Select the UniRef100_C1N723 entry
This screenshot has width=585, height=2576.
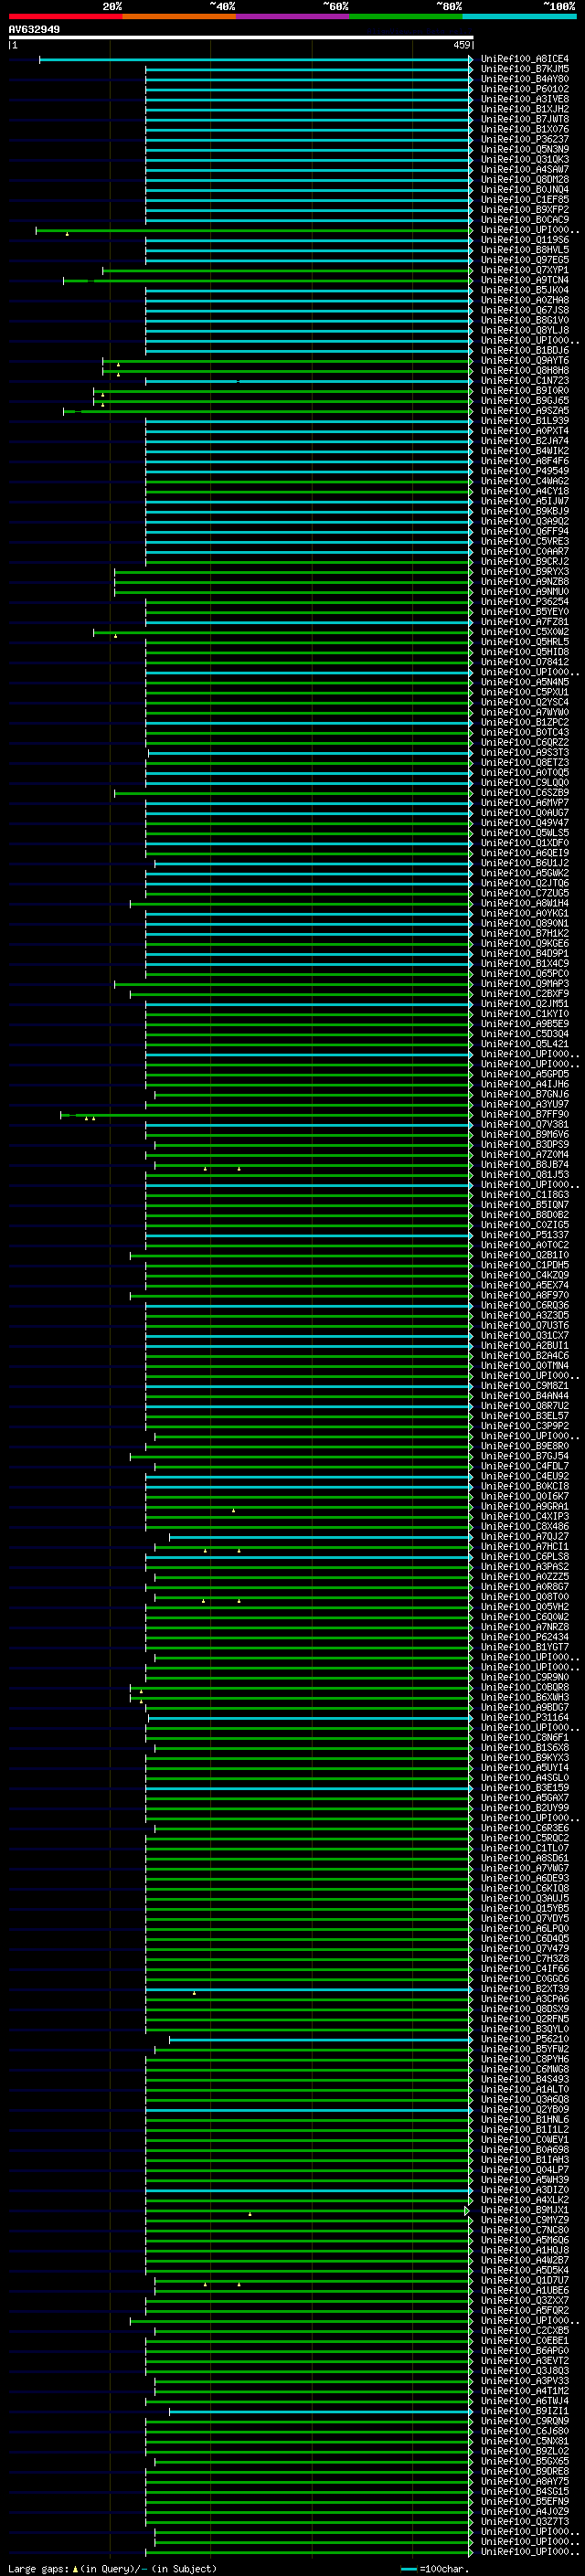[525, 381]
